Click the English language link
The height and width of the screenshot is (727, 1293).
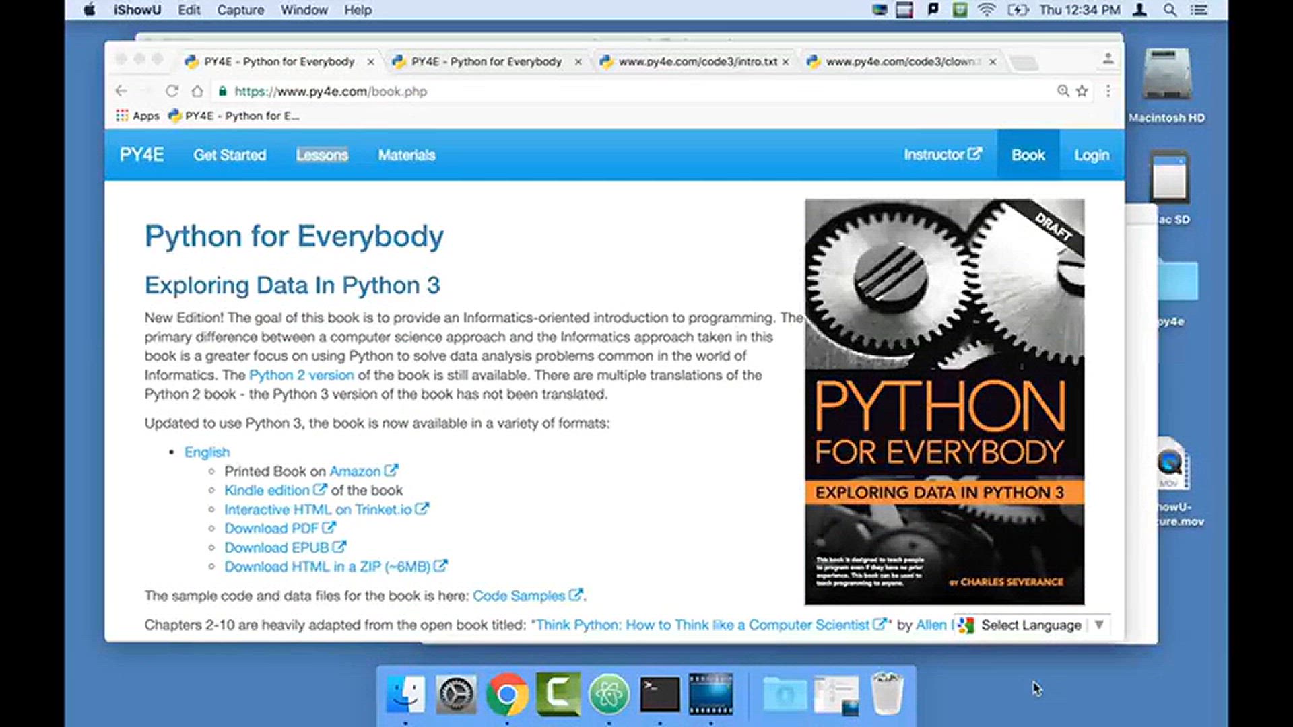click(x=207, y=452)
